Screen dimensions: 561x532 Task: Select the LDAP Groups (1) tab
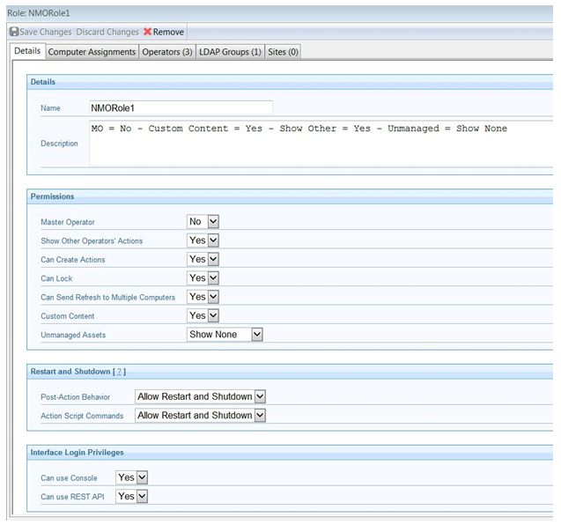(230, 52)
